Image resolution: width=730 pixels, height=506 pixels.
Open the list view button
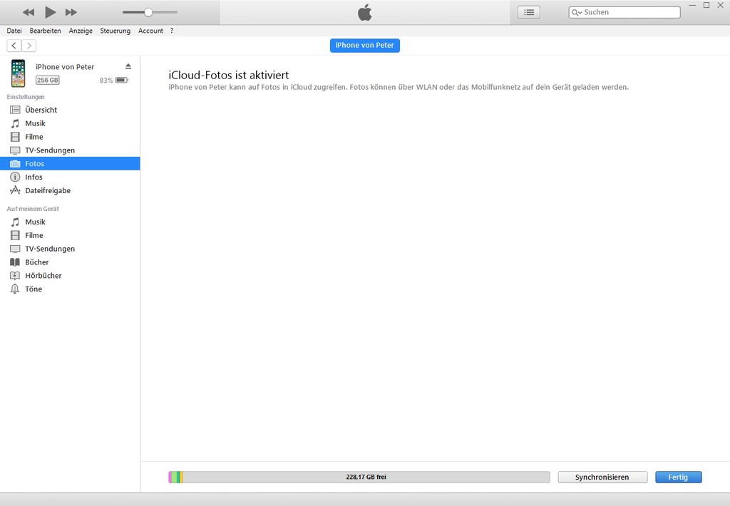pos(529,13)
